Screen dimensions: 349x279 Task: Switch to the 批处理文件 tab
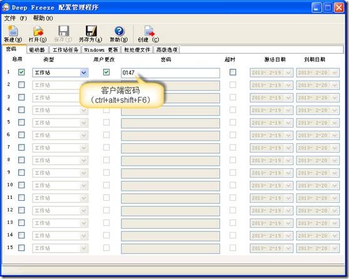(x=137, y=49)
